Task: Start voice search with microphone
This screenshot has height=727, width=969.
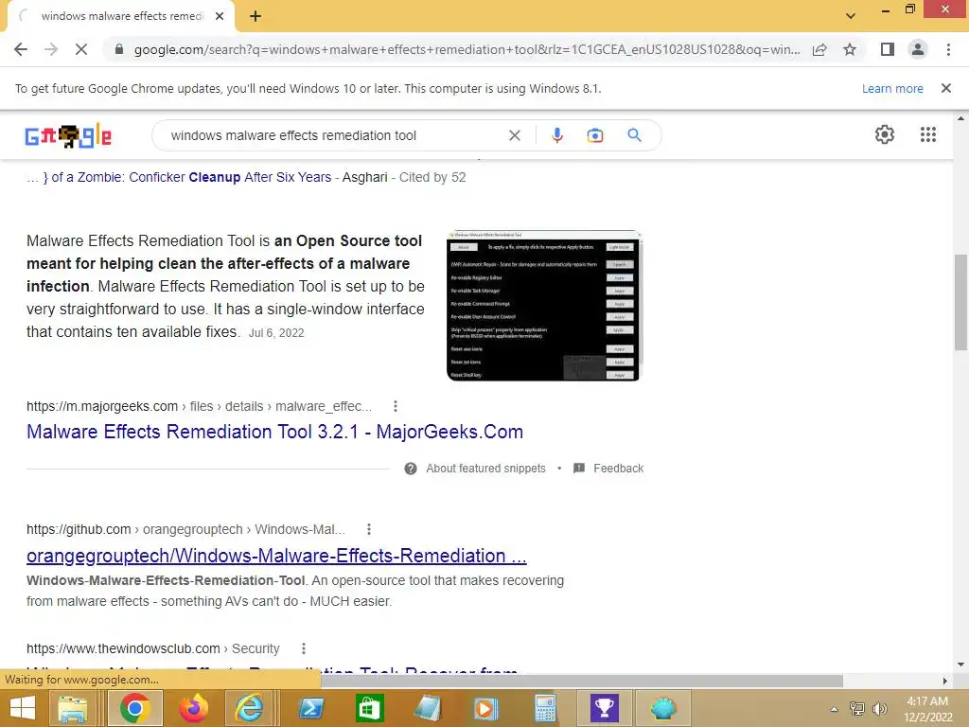Action: pos(556,135)
